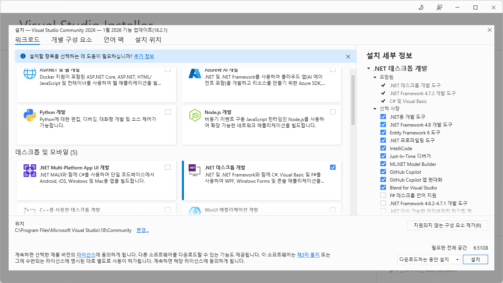Uncheck Entity Framework 6 도구 option
The width and height of the screenshot is (503, 283).
coord(383,132)
